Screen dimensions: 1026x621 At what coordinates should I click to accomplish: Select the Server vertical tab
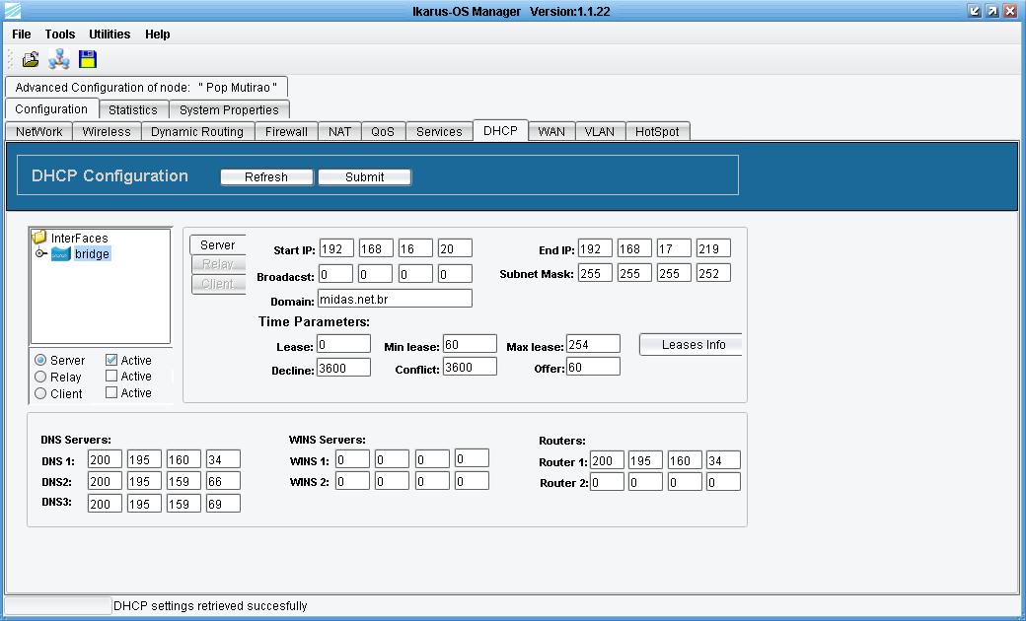click(x=218, y=245)
